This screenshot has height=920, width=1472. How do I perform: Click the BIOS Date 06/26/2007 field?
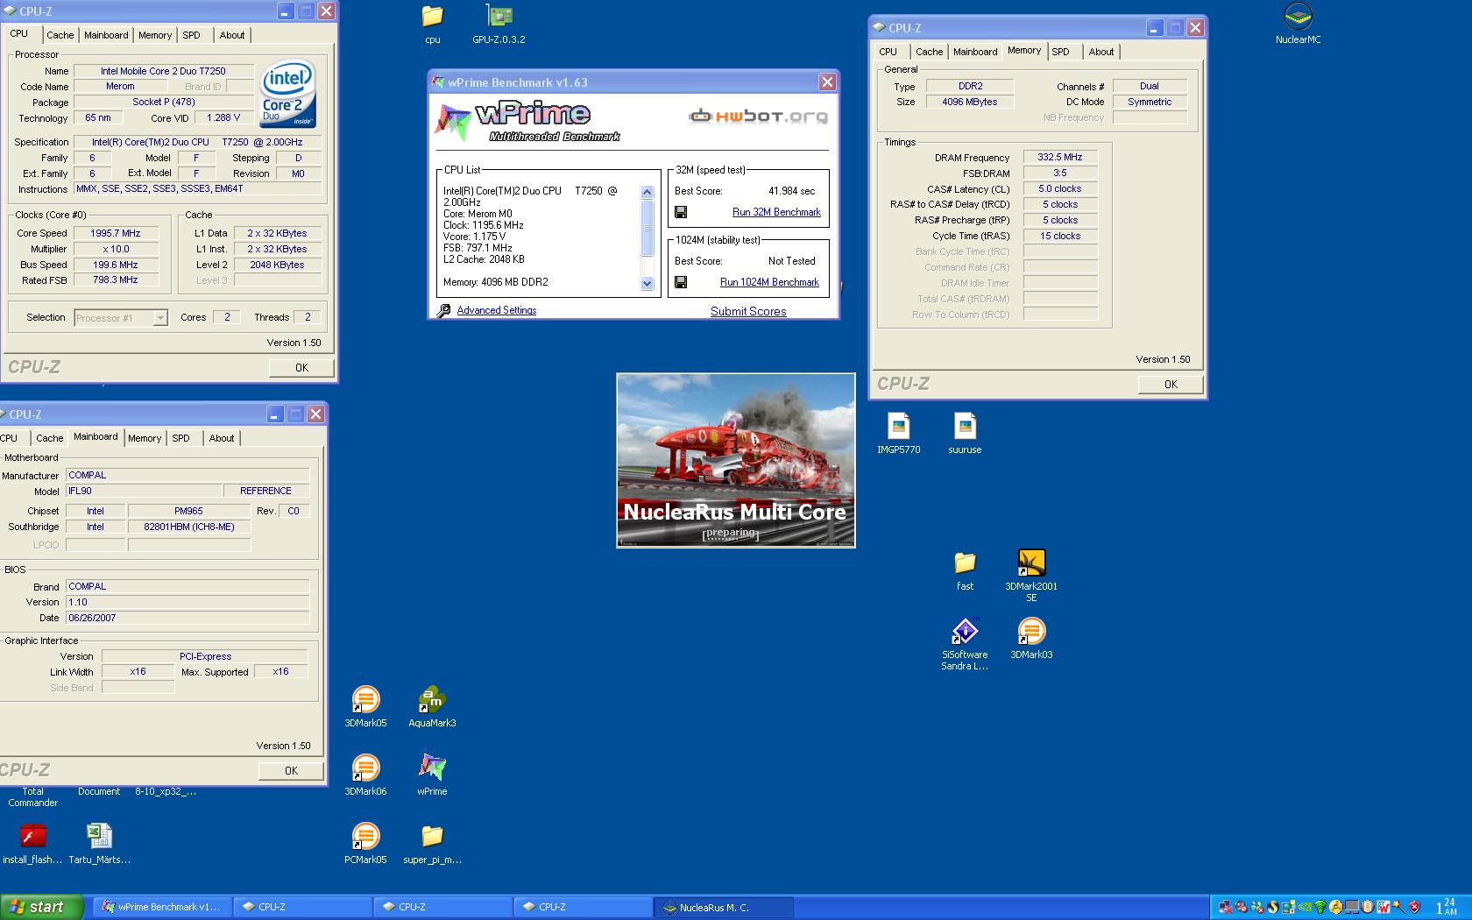[188, 618]
